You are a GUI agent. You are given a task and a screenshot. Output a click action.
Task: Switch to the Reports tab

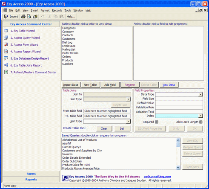(x=31, y=179)
